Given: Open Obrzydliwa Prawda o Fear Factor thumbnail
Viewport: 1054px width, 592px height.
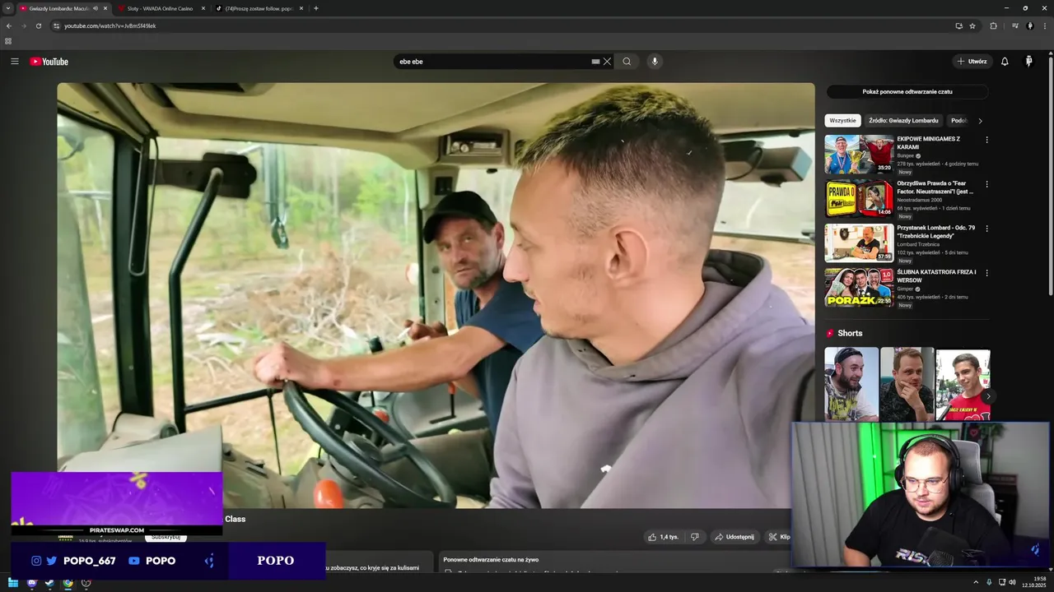Looking at the screenshot, I should (x=859, y=198).
